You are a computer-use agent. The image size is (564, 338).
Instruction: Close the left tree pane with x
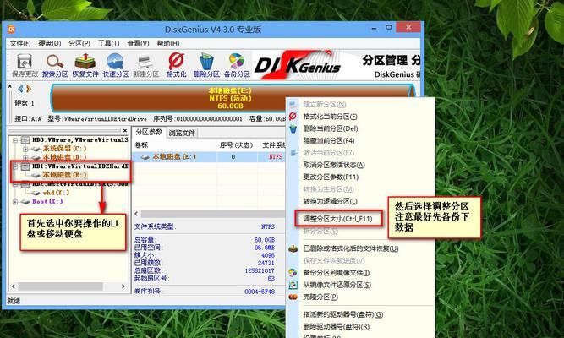pyautogui.click(x=125, y=131)
